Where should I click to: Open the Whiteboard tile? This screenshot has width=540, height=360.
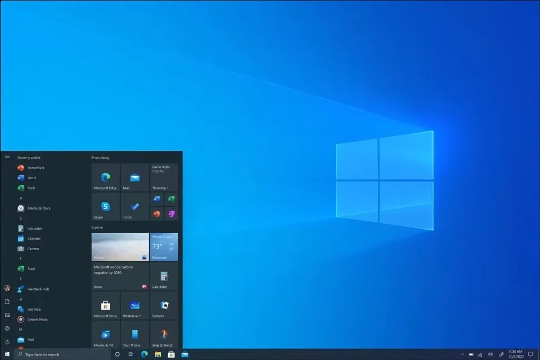pos(135,306)
